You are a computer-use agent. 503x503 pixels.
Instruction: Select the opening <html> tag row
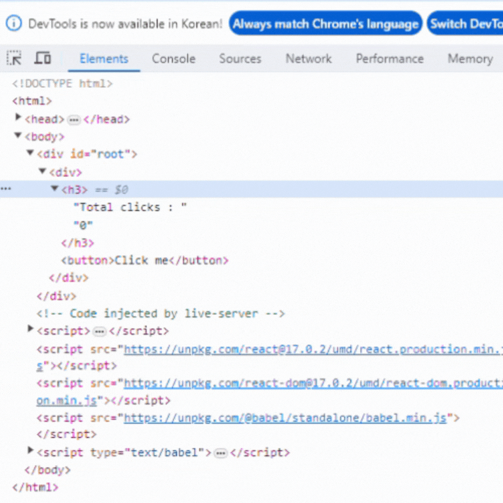(x=32, y=101)
